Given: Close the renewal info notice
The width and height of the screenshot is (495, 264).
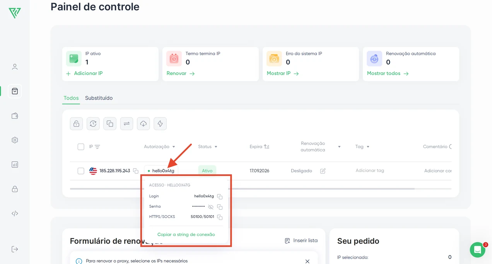Looking at the screenshot, I should 307,261.
